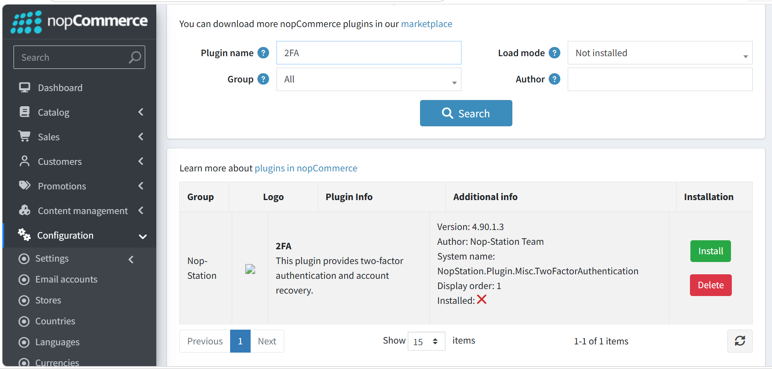Open Currencies menu item
This screenshot has width=772, height=369.
click(57, 362)
